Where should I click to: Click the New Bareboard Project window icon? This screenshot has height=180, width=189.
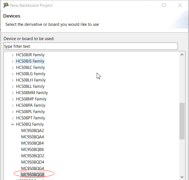tap(6, 5)
